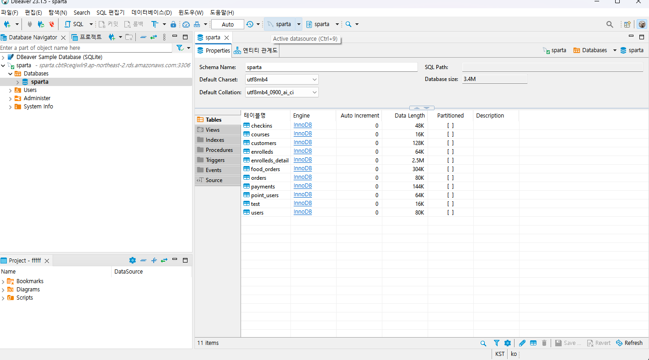The width and height of the screenshot is (649, 360).
Task: Toggle Partitioned checkbox for courses row
Action: tap(451, 134)
